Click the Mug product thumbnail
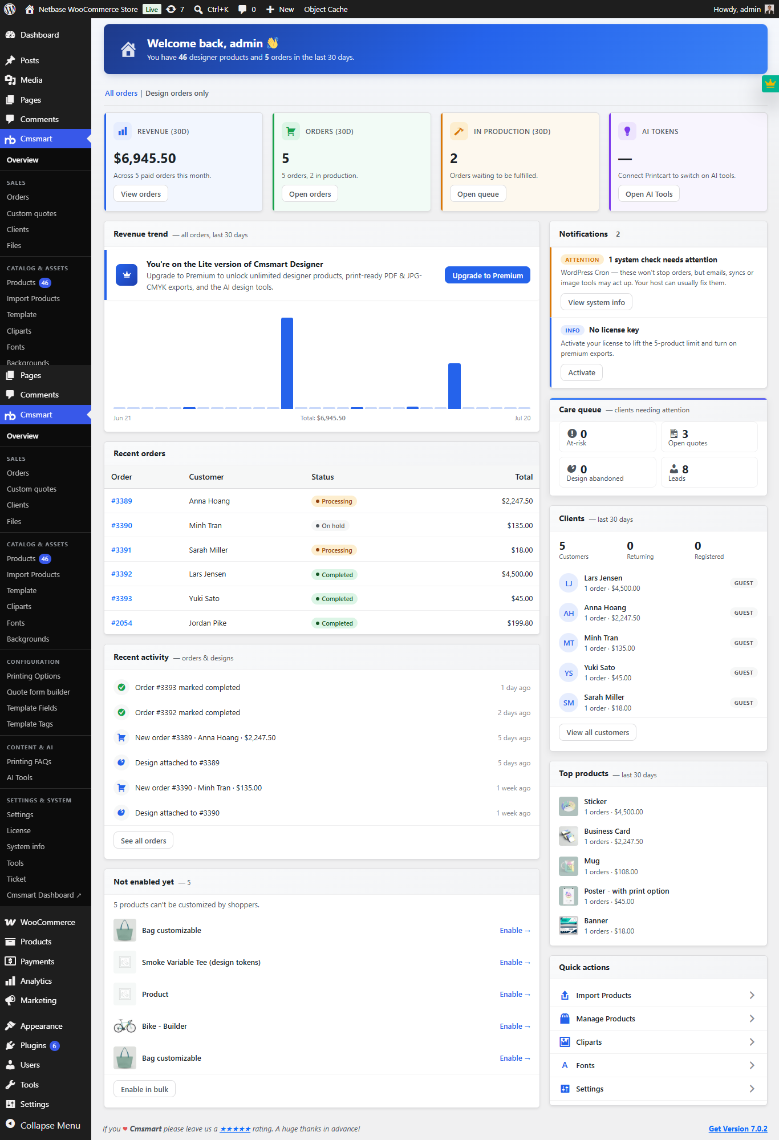This screenshot has width=779, height=1140. pyautogui.click(x=569, y=866)
